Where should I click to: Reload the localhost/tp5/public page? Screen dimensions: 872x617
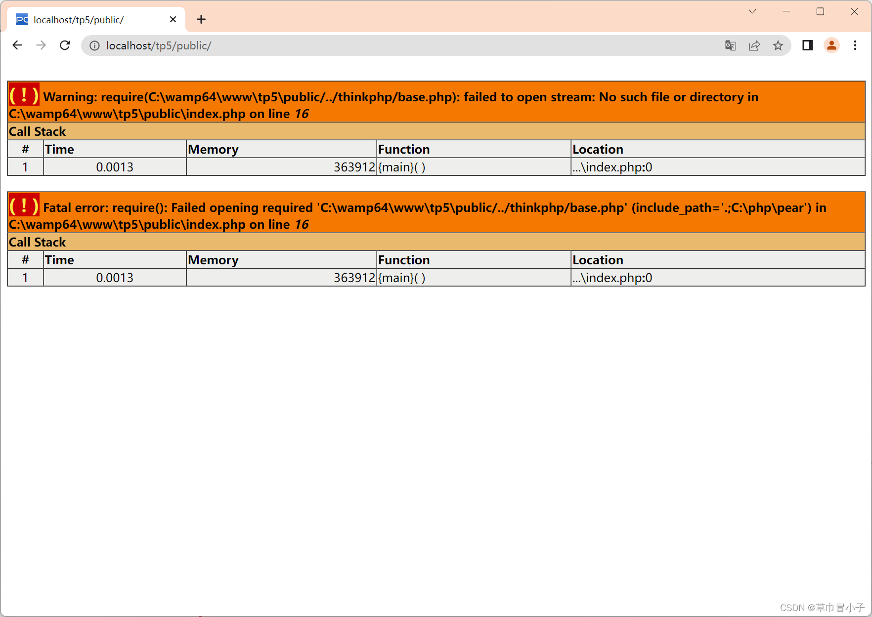[x=65, y=45]
